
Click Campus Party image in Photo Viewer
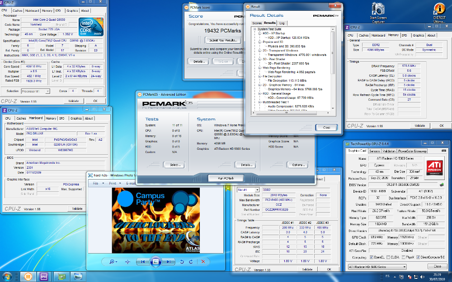coord(155,221)
